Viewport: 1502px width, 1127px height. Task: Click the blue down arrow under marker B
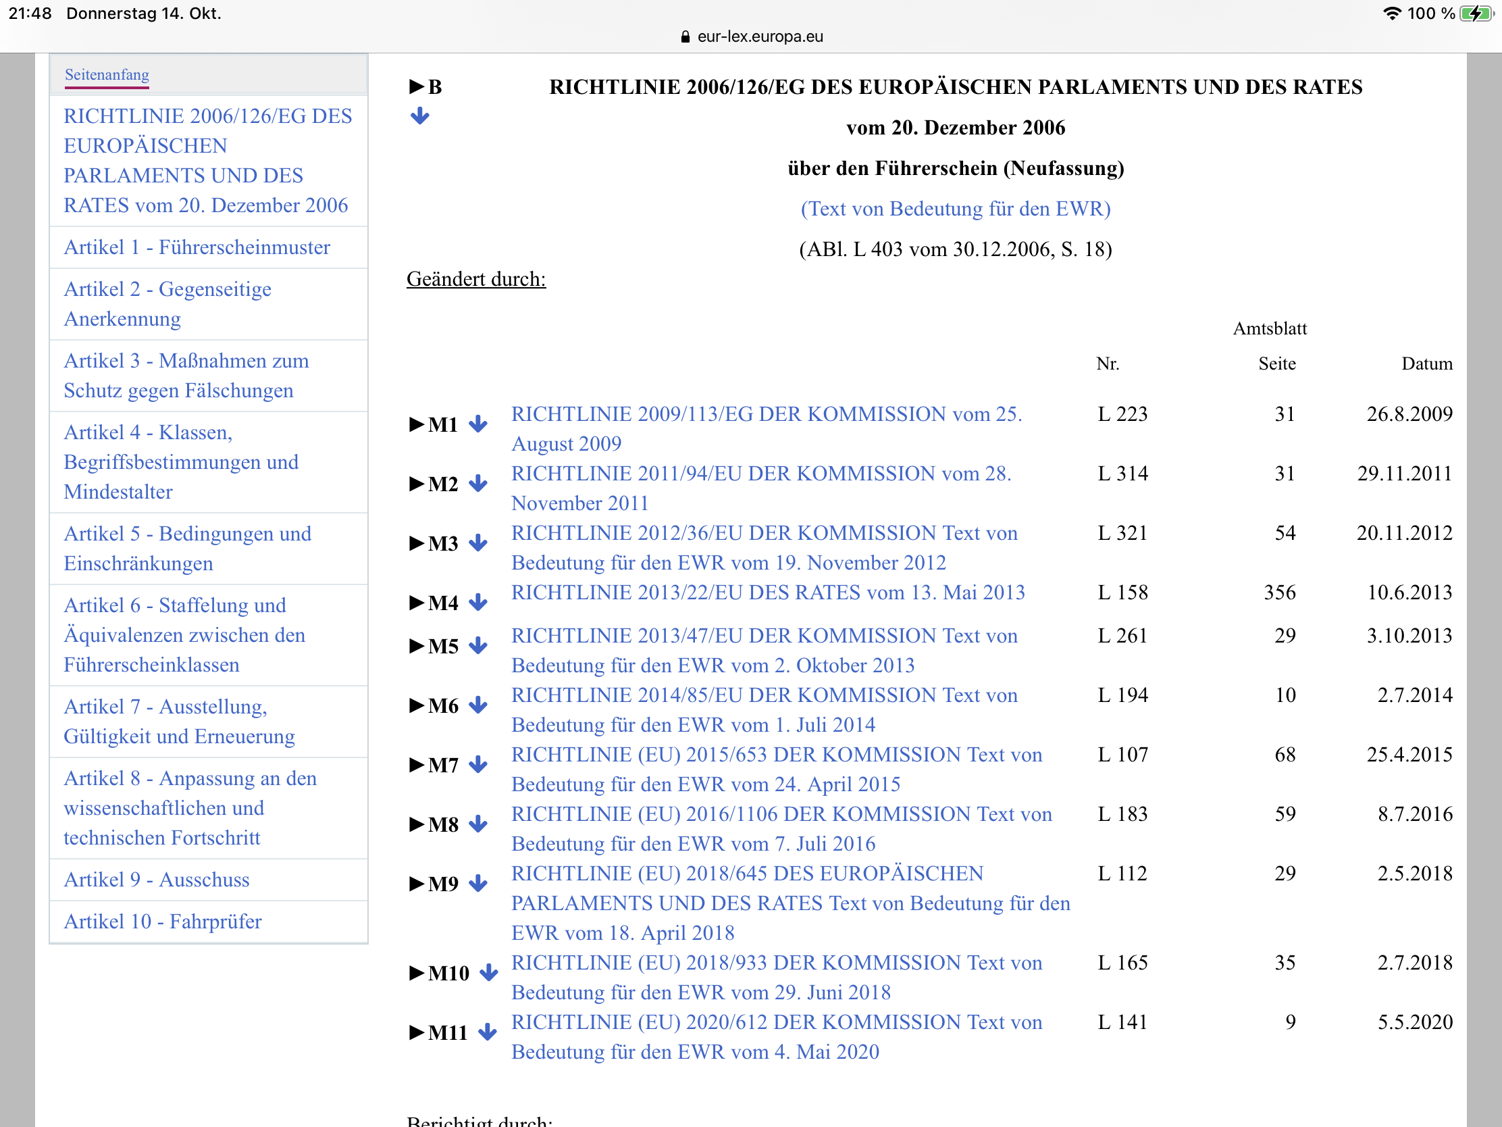419,116
